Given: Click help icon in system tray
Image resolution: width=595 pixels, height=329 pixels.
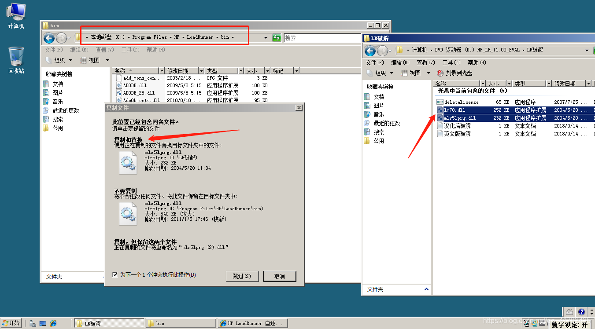Looking at the screenshot, I should click(581, 312).
